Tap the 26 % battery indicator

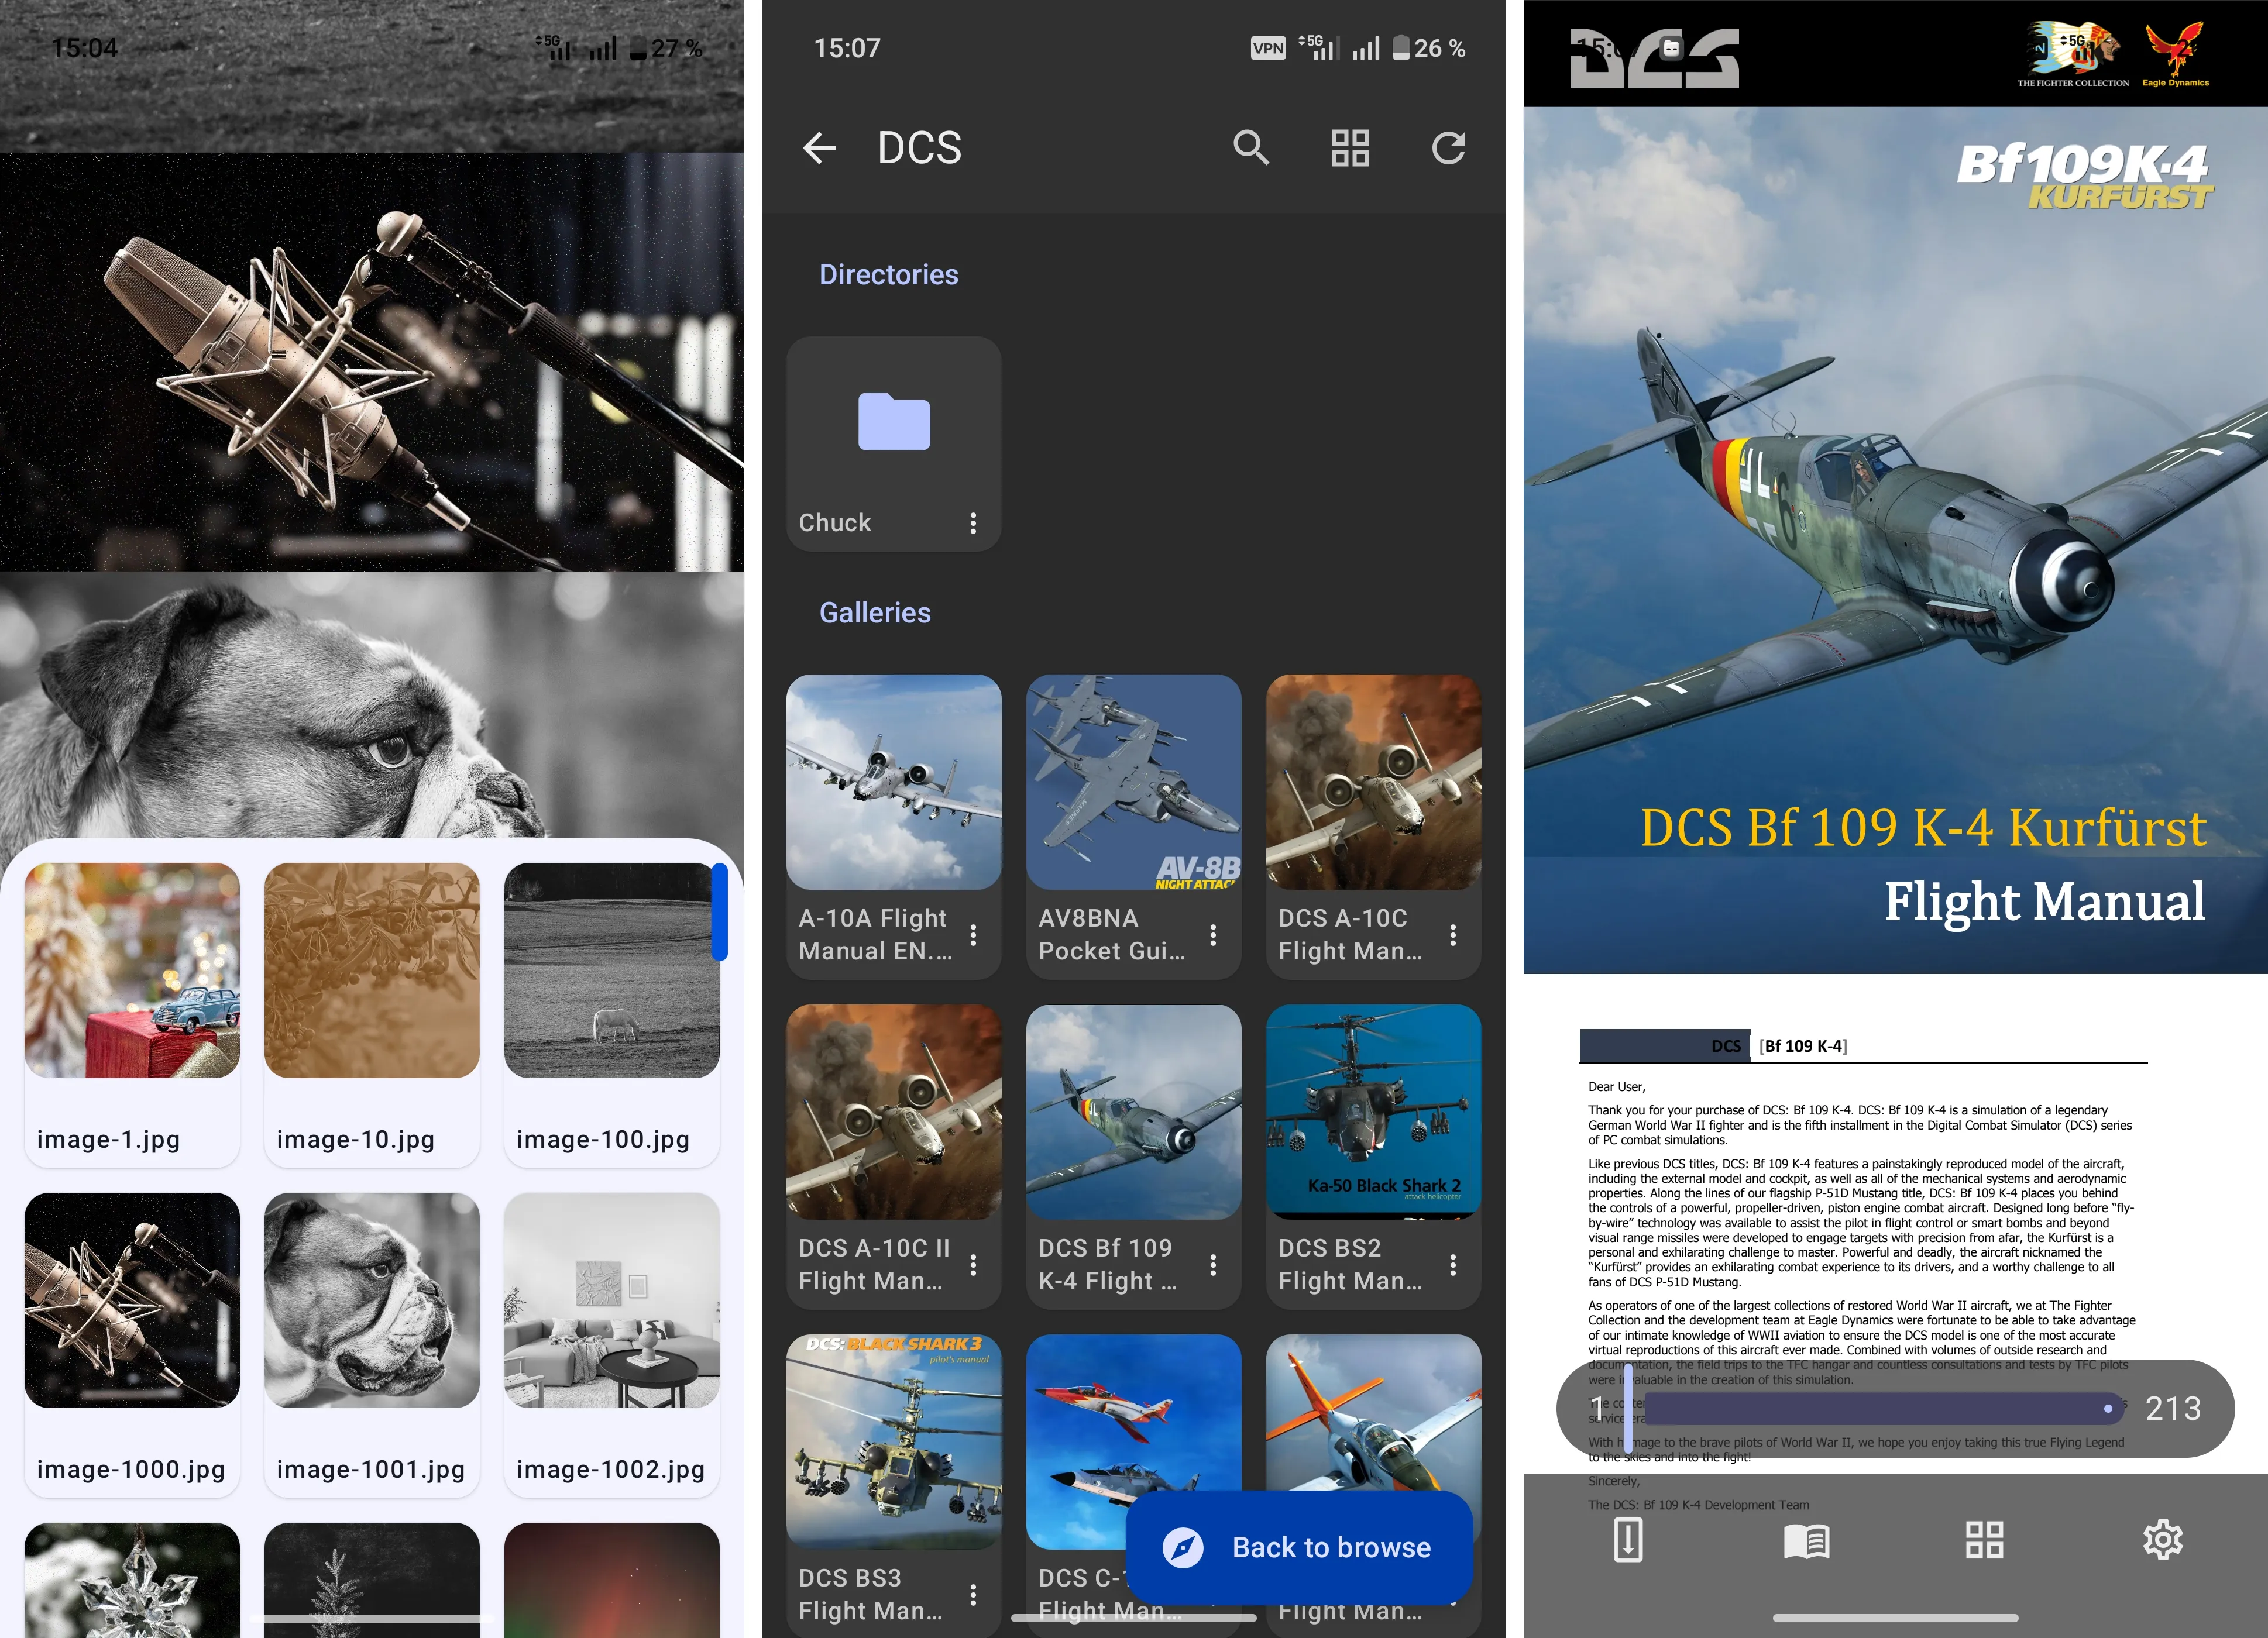(x=1429, y=48)
